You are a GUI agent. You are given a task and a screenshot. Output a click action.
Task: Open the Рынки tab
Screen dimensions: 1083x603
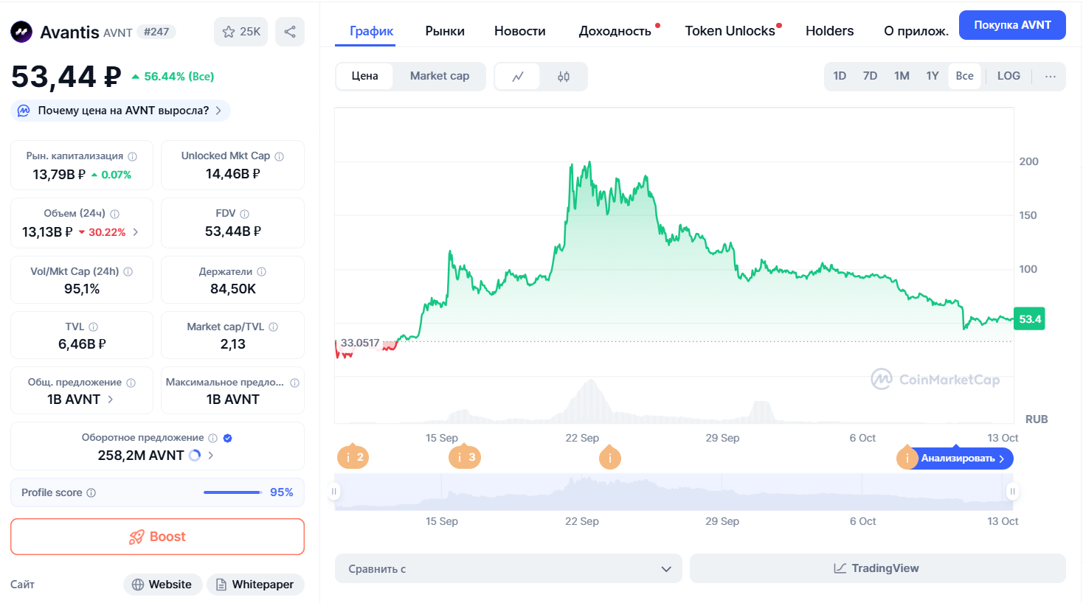[445, 31]
